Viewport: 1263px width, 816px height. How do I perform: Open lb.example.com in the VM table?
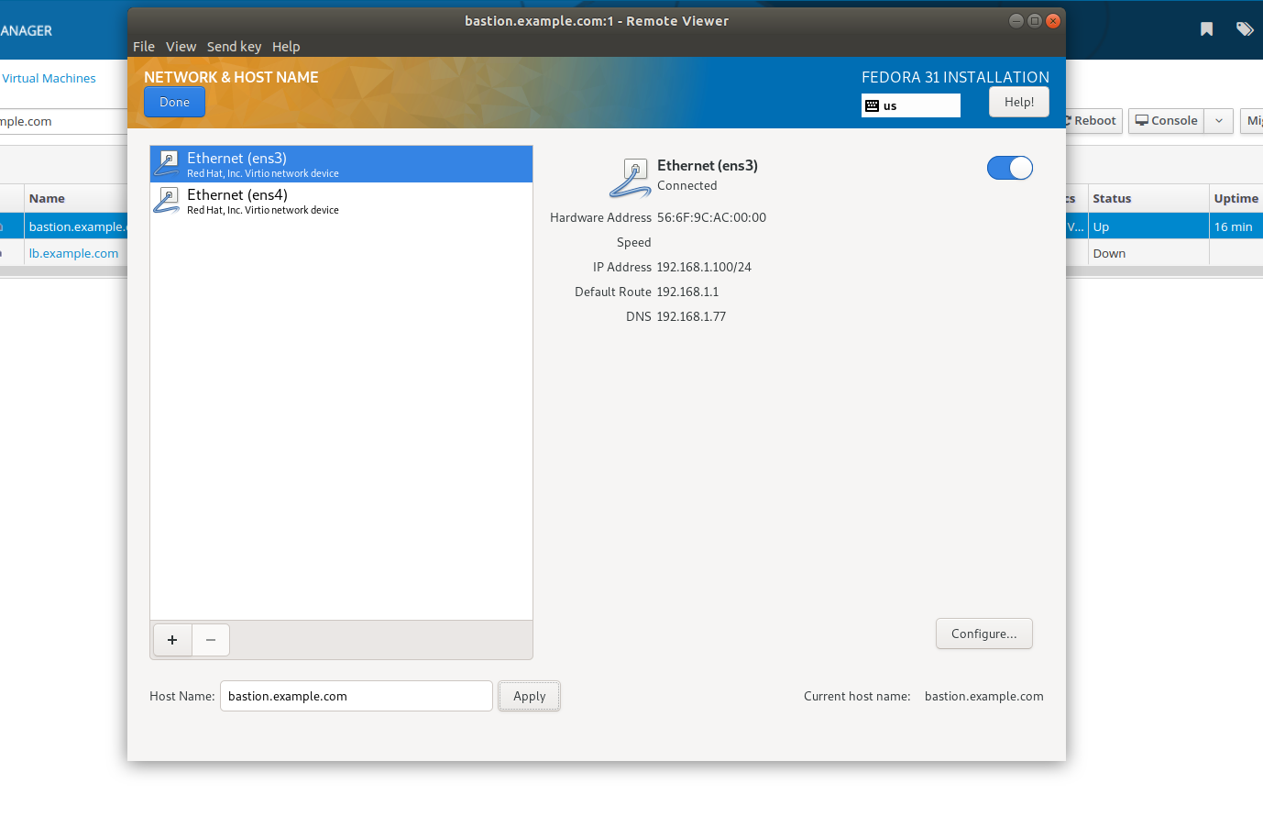pyautogui.click(x=73, y=253)
